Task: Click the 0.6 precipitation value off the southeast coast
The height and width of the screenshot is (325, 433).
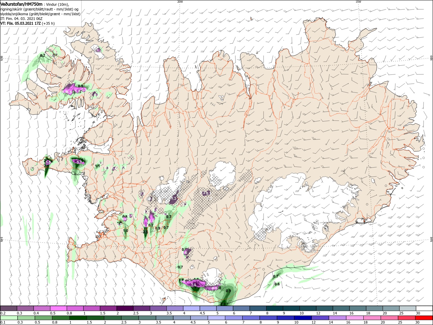Action: [x=277, y=284]
